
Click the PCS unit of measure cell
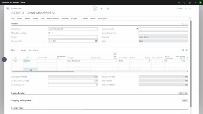[170, 61]
